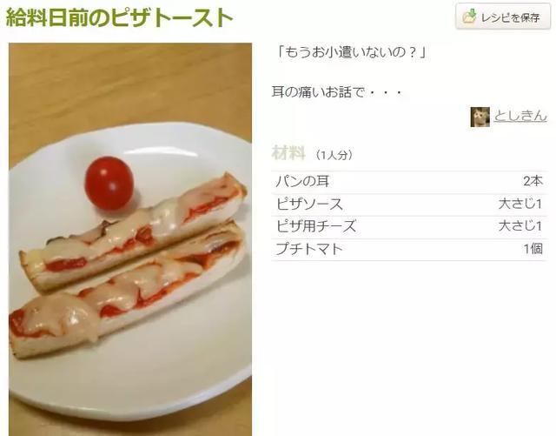The height and width of the screenshot is (436, 556).
Task: Click the author's cat avatar thumbnail
Action: pyautogui.click(x=480, y=117)
